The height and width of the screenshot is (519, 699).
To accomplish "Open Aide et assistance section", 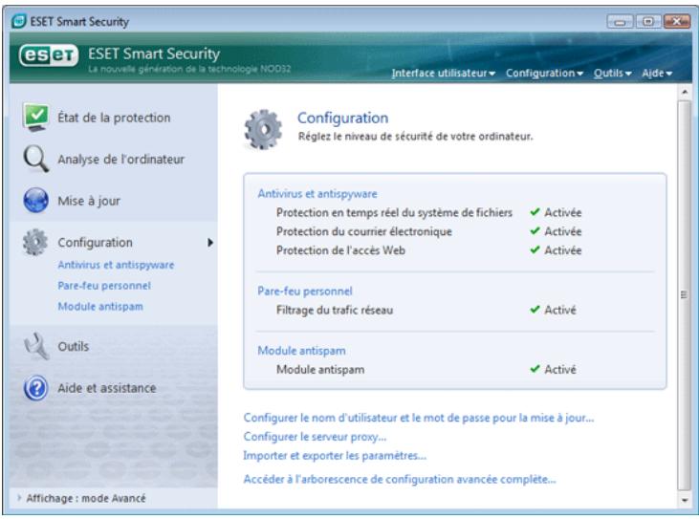I will (107, 388).
